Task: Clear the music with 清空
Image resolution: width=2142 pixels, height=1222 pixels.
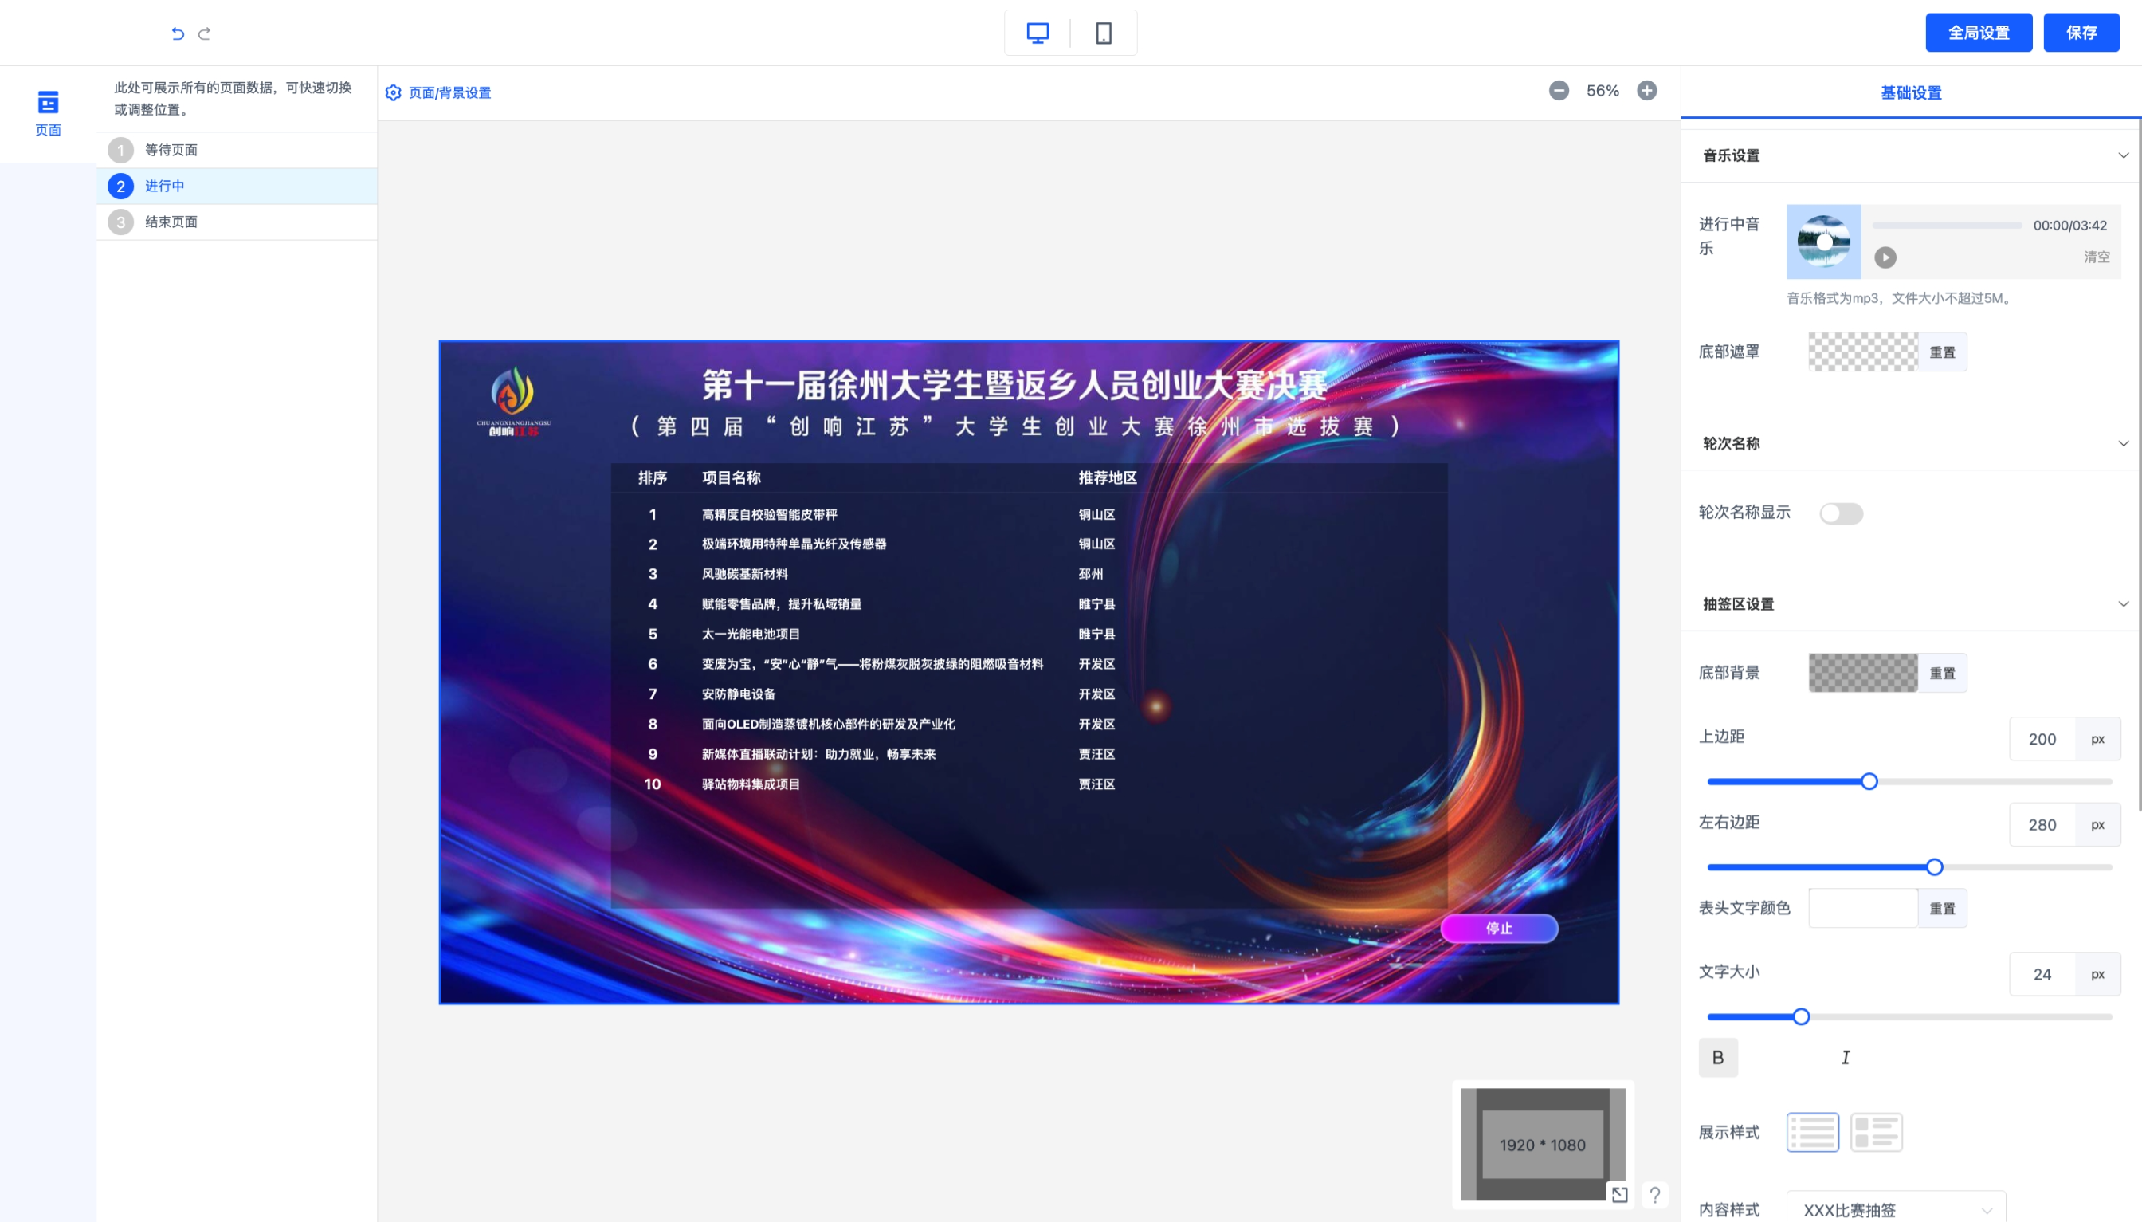Action: coord(2096,257)
